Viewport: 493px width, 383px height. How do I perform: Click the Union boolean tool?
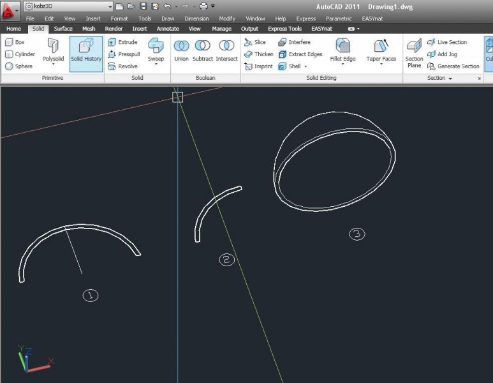click(x=181, y=51)
